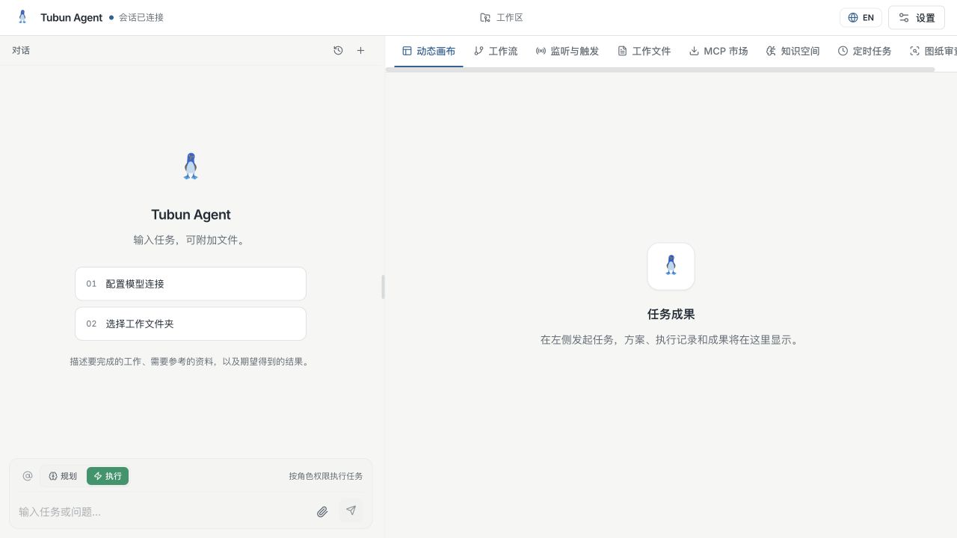Start a new conversation with the plus icon

pyautogui.click(x=360, y=51)
